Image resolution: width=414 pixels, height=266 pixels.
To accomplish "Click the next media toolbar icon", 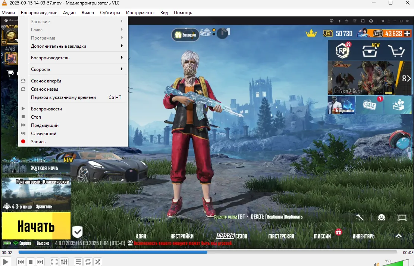I will [40, 262].
